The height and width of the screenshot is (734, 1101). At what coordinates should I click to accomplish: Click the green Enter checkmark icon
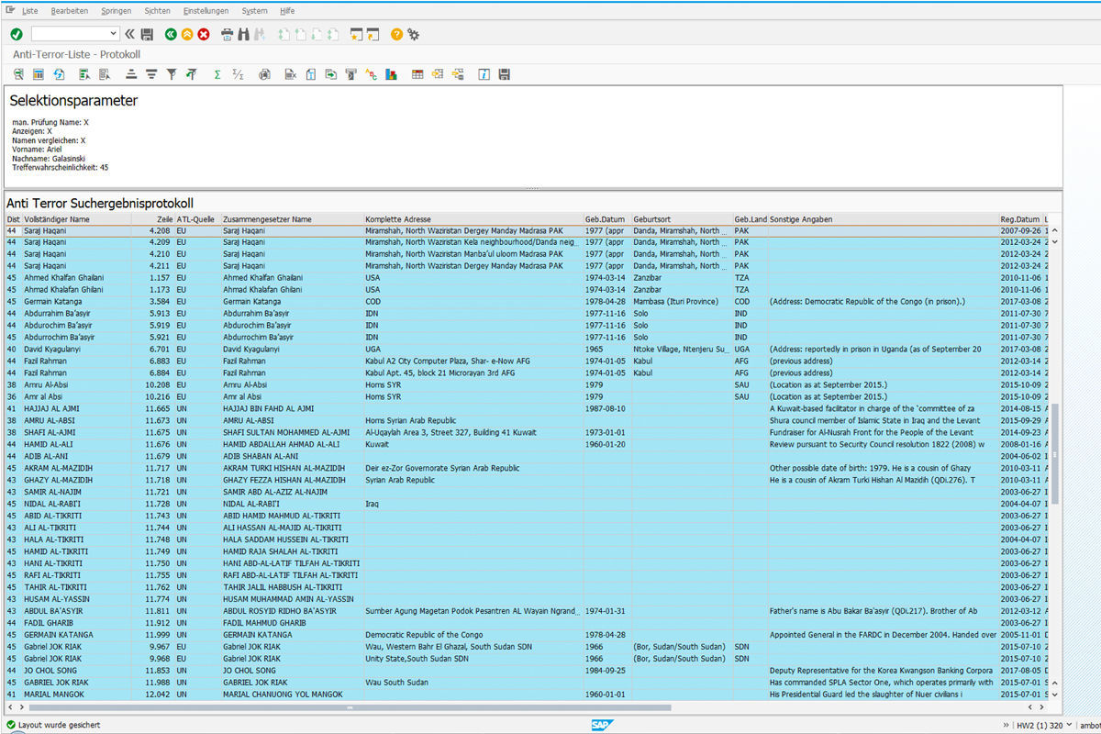tap(17, 34)
